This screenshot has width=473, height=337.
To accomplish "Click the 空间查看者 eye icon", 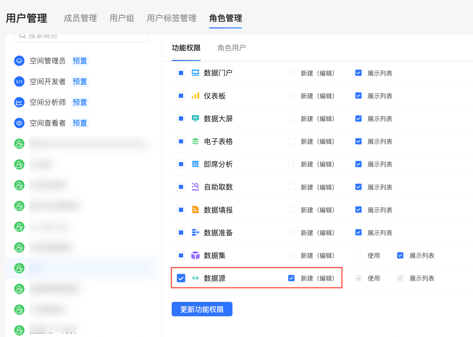I will click(x=19, y=123).
